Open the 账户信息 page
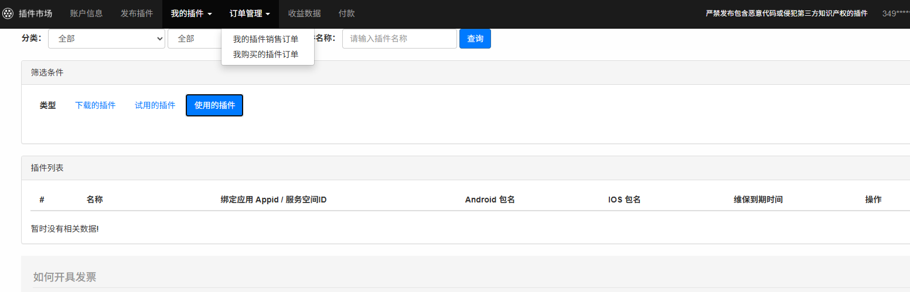 point(86,13)
